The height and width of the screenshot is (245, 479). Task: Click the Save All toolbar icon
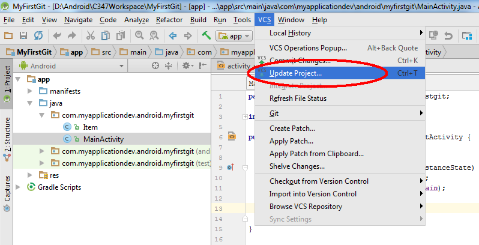23,36
